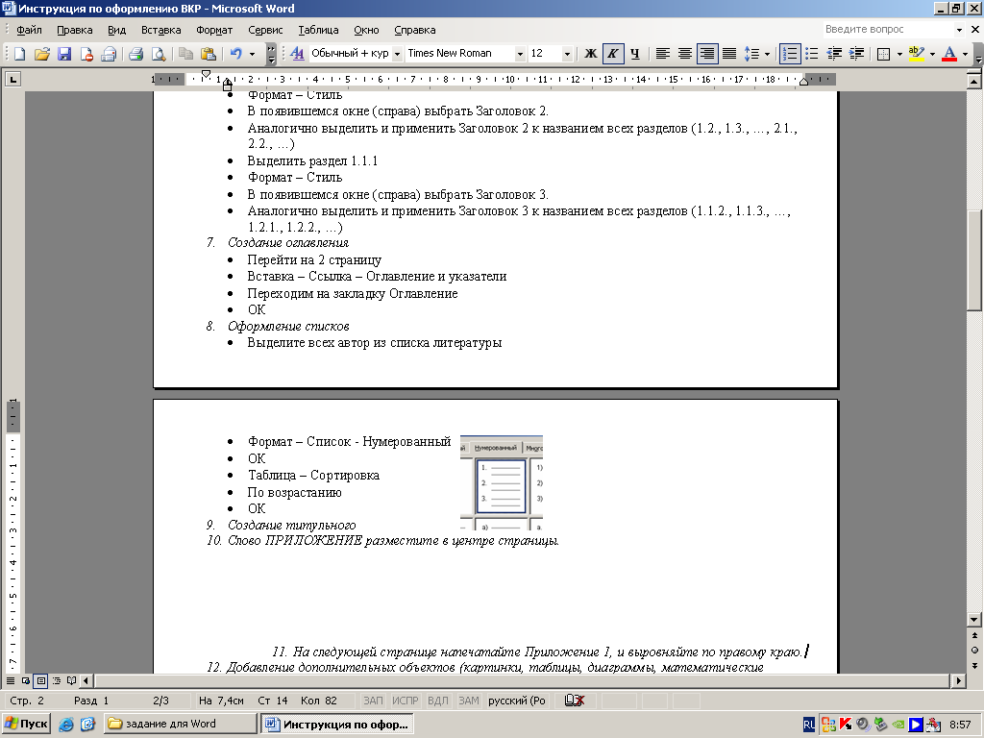Toggle italic formatting (К)
Image resolution: width=984 pixels, height=738 pixels.
pyautogui.click(x=612, y=54)
